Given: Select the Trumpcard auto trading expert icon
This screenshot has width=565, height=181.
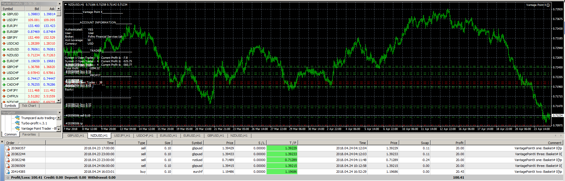Looking at the screenshot, I should pyautogui.click(x=17, y=118).
